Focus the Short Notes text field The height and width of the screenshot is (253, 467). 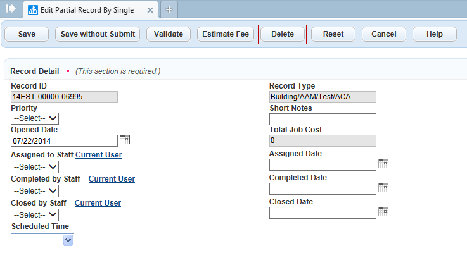coord(323,120)
